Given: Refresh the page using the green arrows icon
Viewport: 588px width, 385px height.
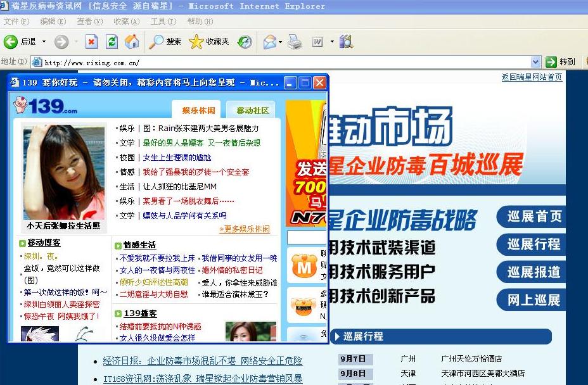Looking at the screenshot, I should (112, 42).
